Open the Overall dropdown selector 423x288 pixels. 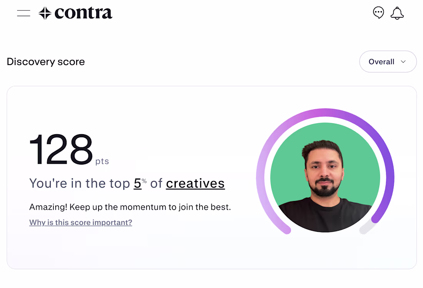388,62
